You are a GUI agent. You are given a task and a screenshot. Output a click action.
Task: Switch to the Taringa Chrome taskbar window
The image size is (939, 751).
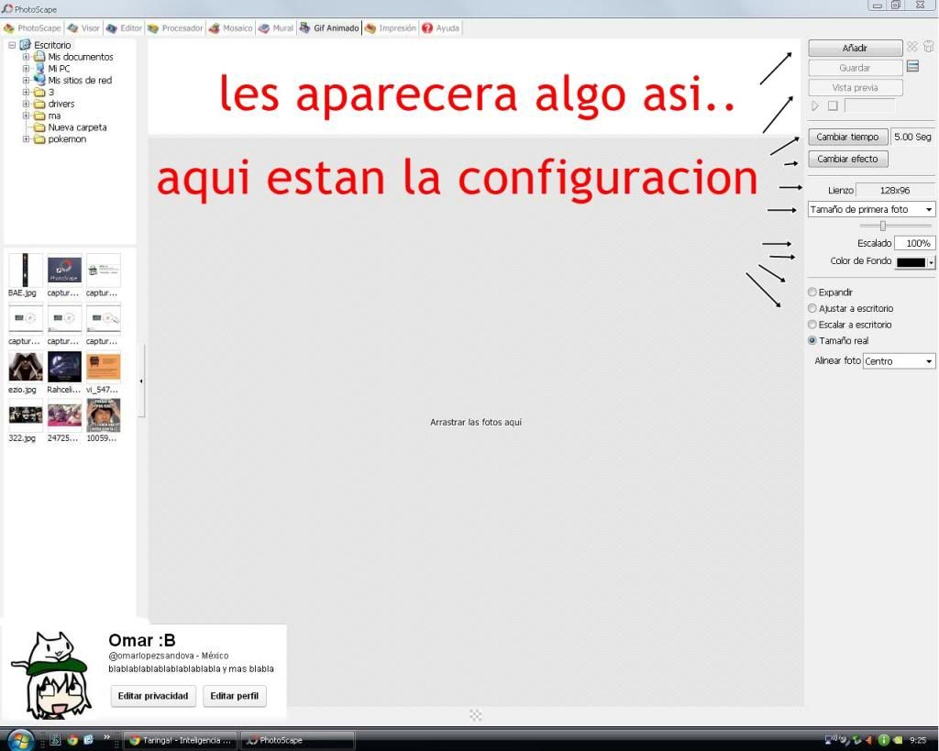[x=180, y=740]
